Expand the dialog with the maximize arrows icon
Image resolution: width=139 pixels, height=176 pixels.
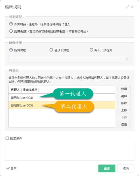(x=127, y=7)
